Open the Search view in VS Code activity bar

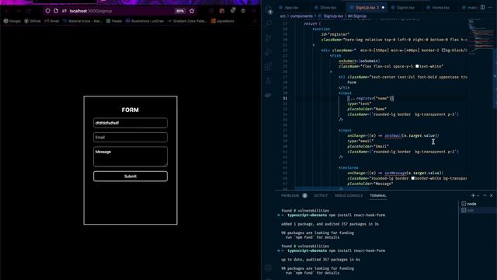269,23
